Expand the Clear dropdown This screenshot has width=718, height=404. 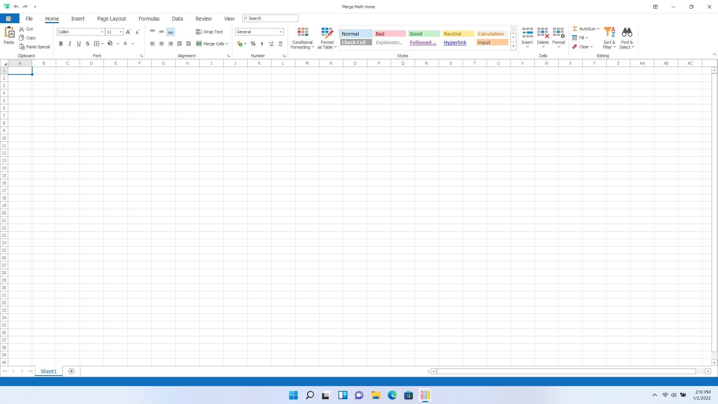[x=592, y=47]
